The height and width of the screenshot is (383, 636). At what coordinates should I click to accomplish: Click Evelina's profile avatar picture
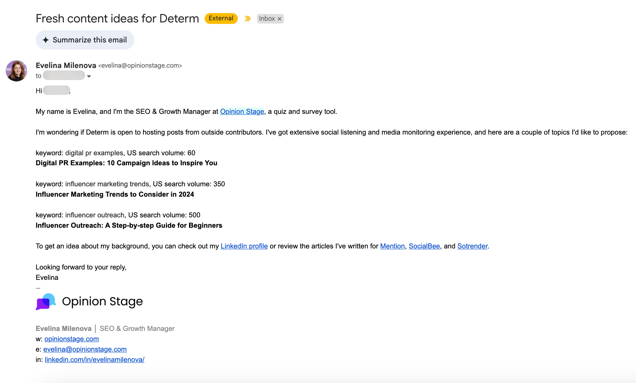click(x=16, y=71)
